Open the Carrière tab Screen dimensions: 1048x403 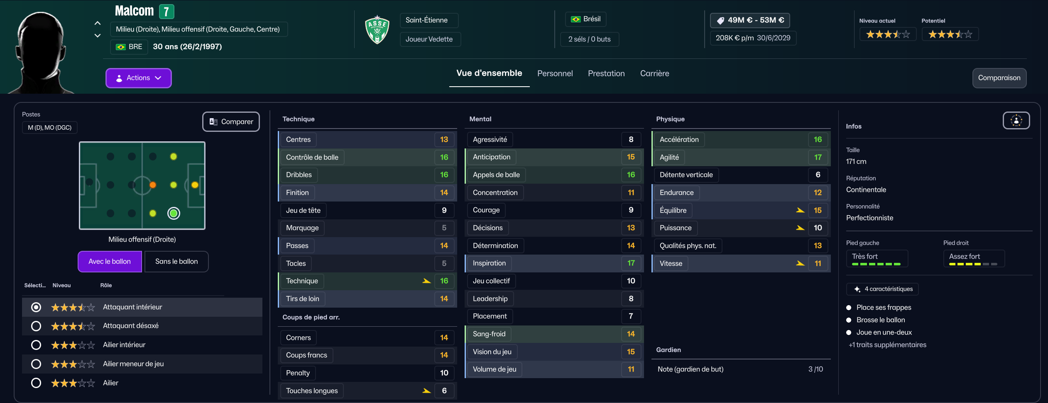coord(654,73)
